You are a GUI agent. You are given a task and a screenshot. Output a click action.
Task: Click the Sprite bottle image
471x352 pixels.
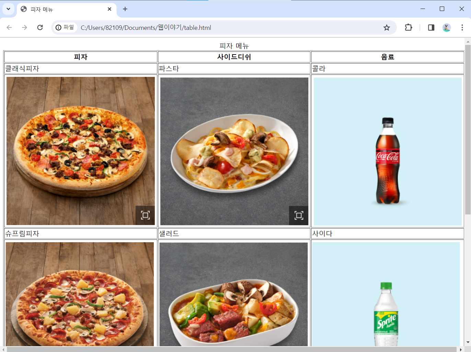tap(386, 294)
